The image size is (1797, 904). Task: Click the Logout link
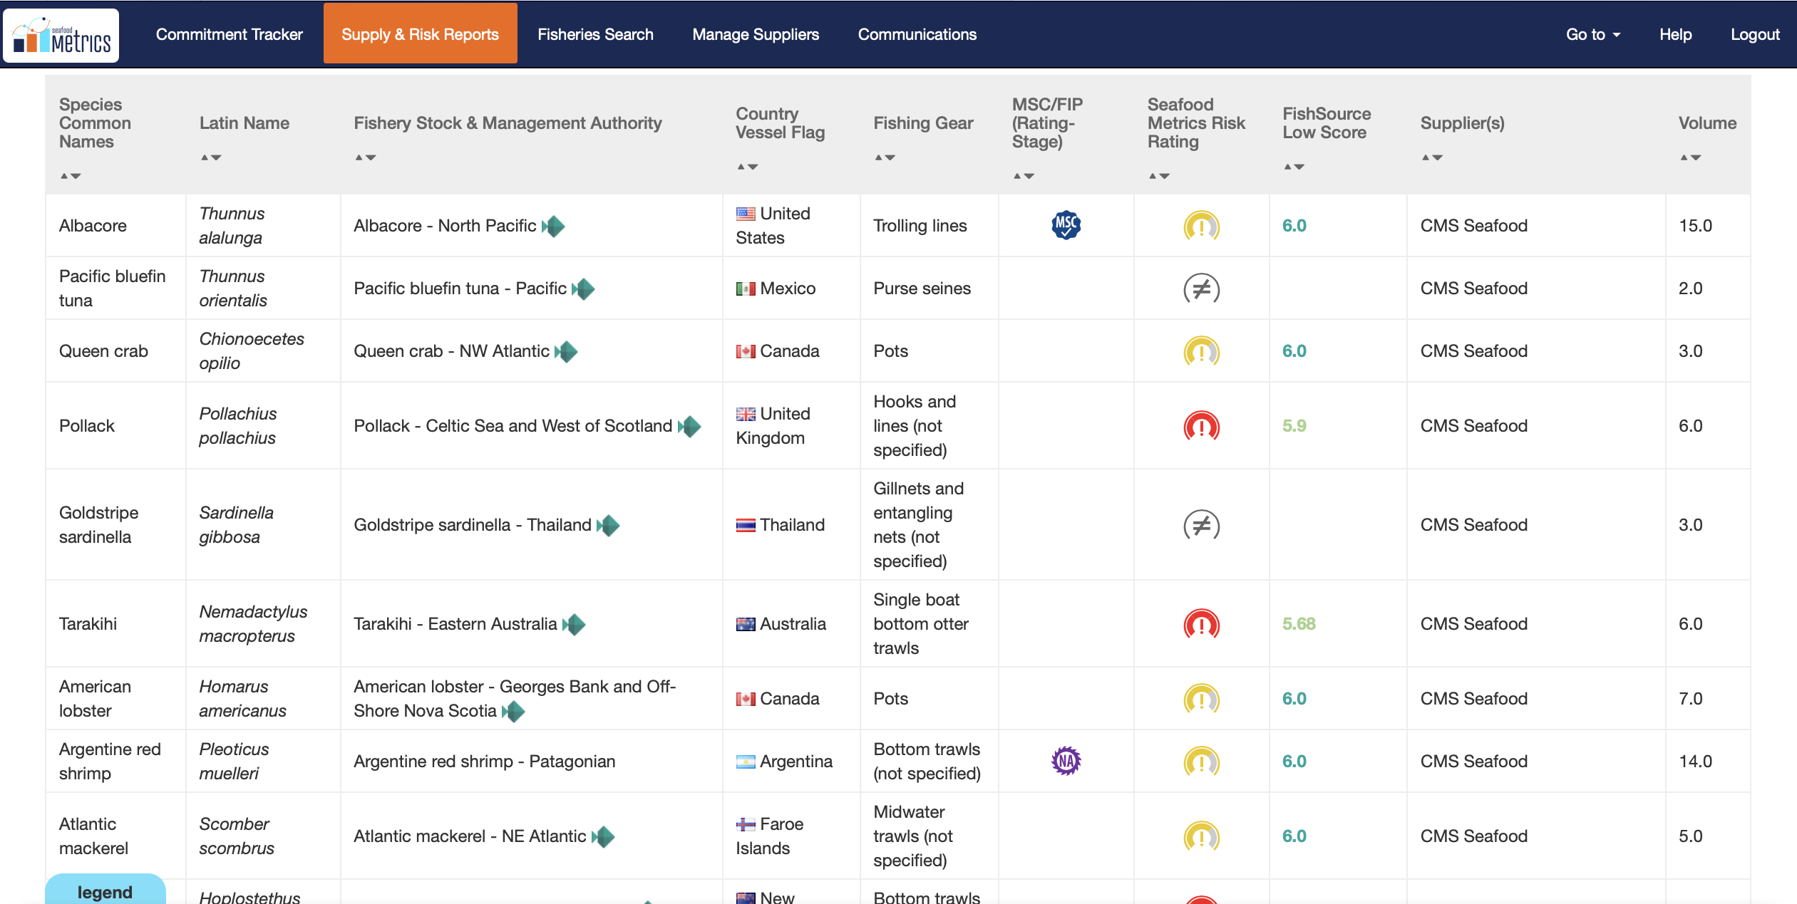point(1754,34)
